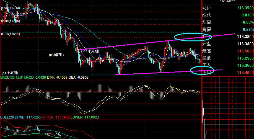Click the 最低 label
Image resolution: width=254 pixels, height=139 pixels.
tap(206, 58)
